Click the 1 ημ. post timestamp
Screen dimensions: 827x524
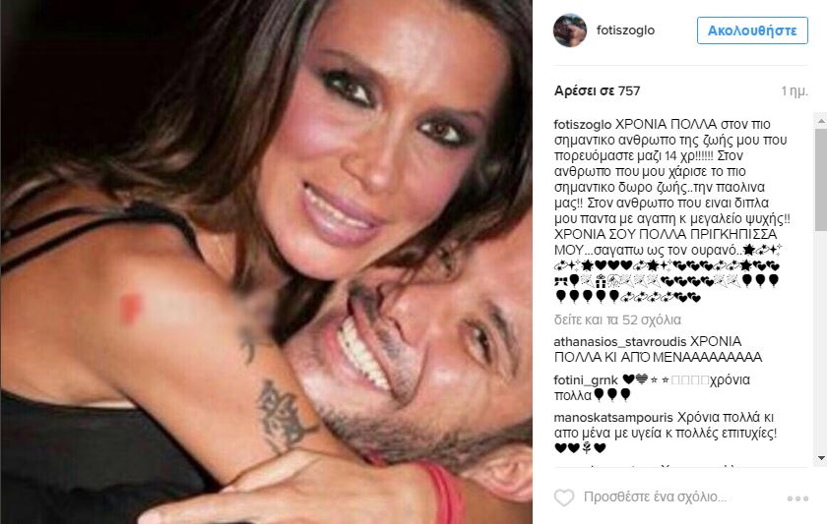(795, 91)
